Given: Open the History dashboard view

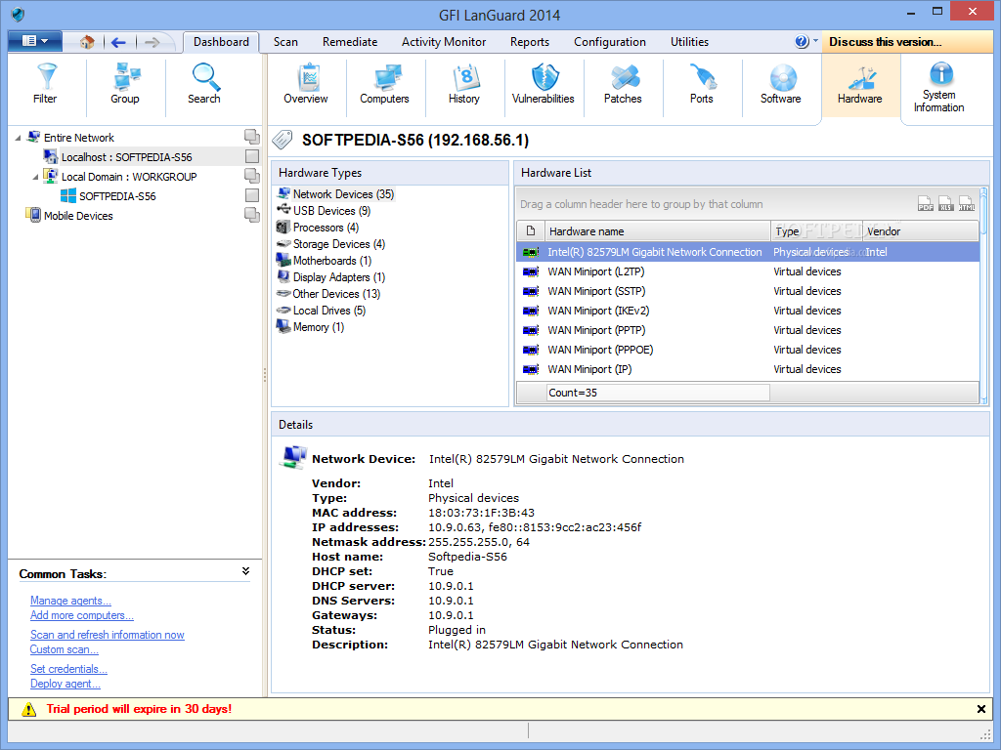Looking at the screenshot, I should [x=464, y=84].
